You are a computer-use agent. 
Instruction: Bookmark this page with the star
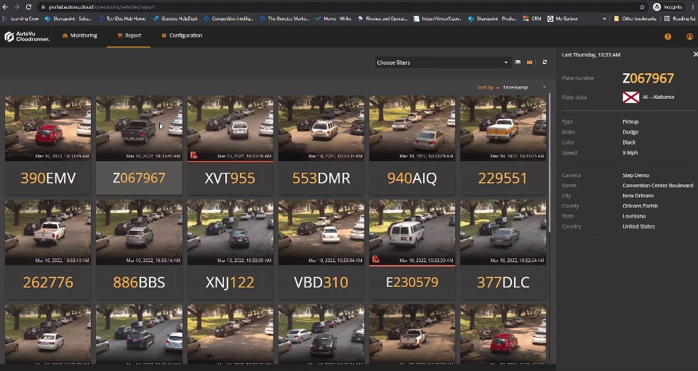[642, 7]
